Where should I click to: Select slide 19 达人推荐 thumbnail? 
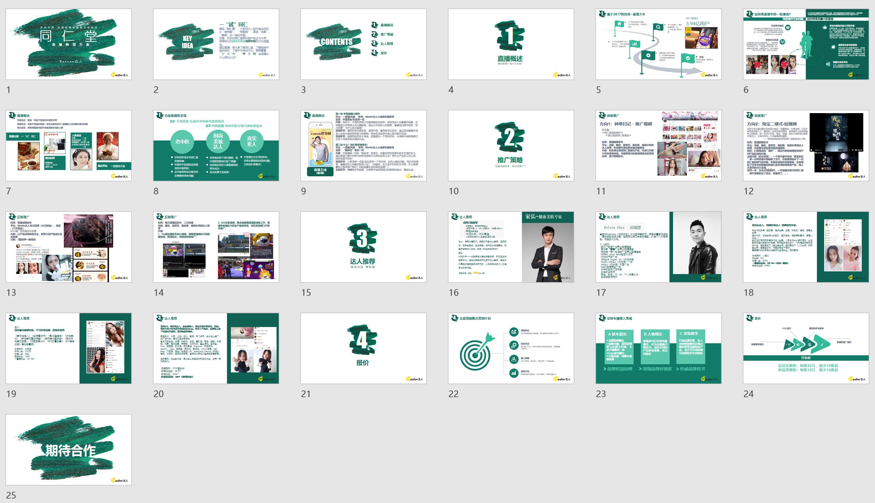pos(68,348)
